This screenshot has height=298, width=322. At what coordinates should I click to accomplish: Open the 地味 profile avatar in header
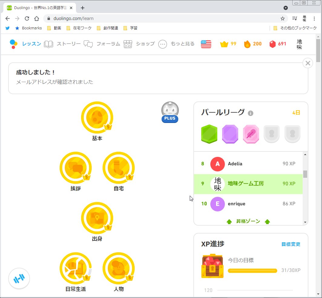(x=299, y=44)
